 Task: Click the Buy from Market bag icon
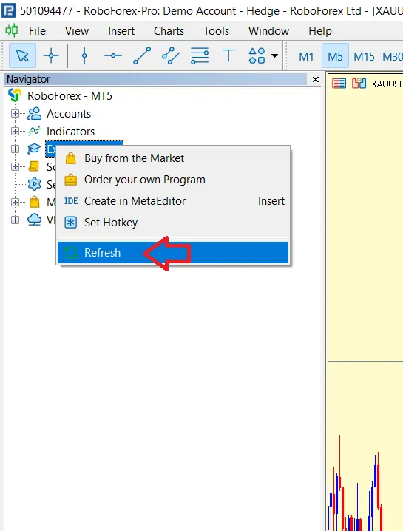pyautogui.click(x=70, y=158)
